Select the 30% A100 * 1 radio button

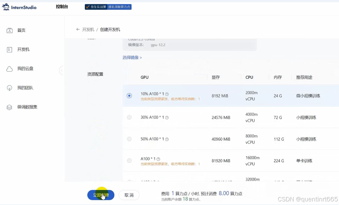tap(129, 117)
